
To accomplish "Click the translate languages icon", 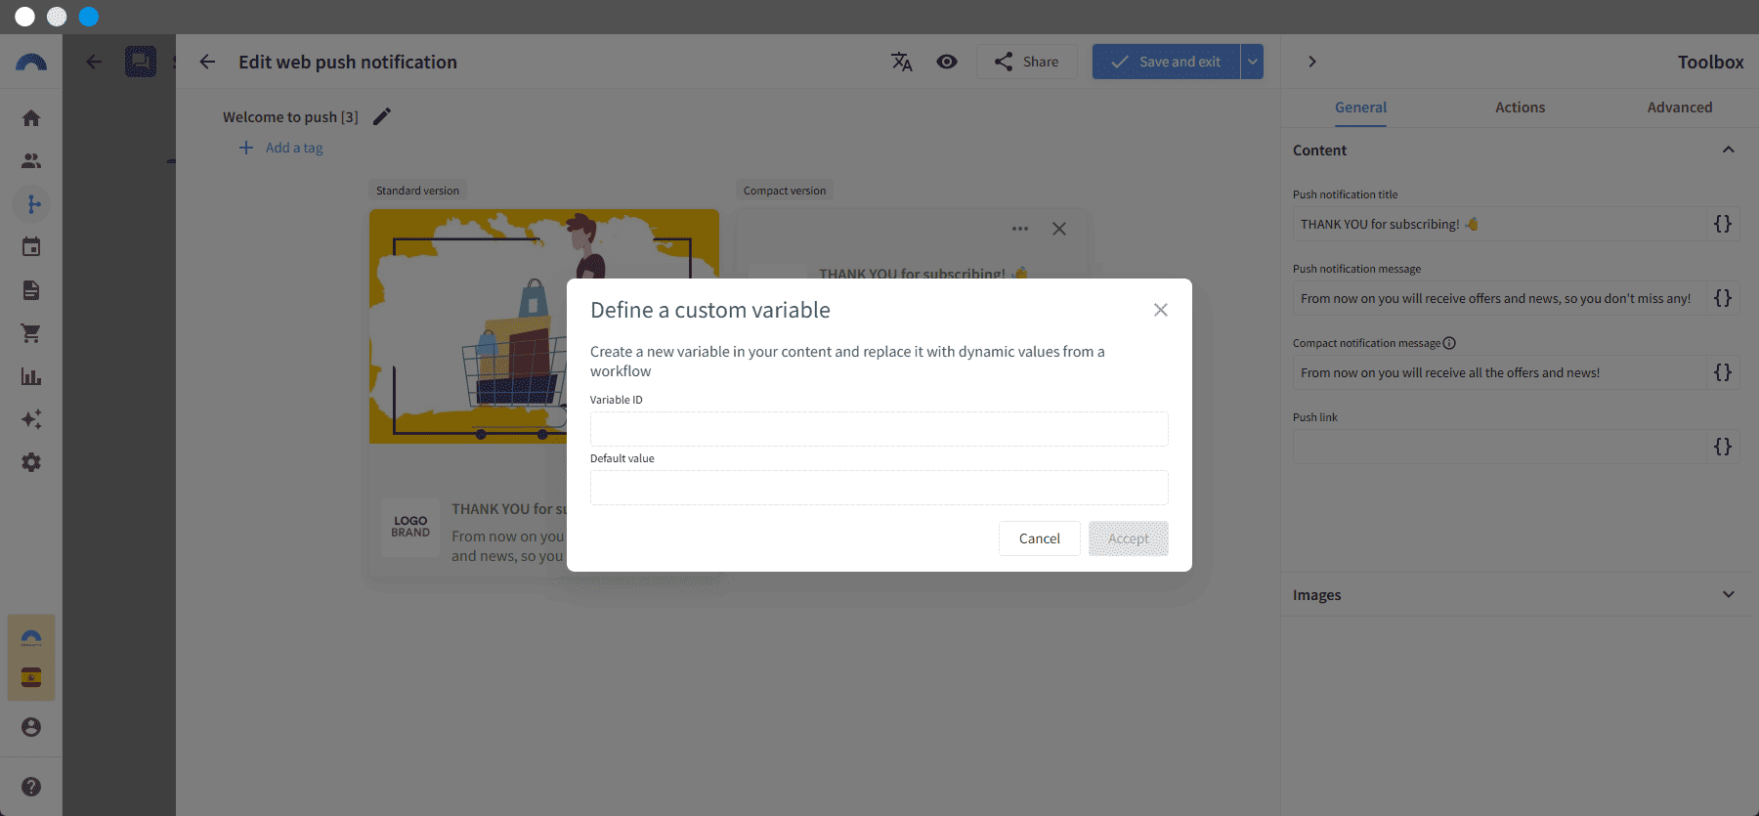I will (x=902, y=62).
